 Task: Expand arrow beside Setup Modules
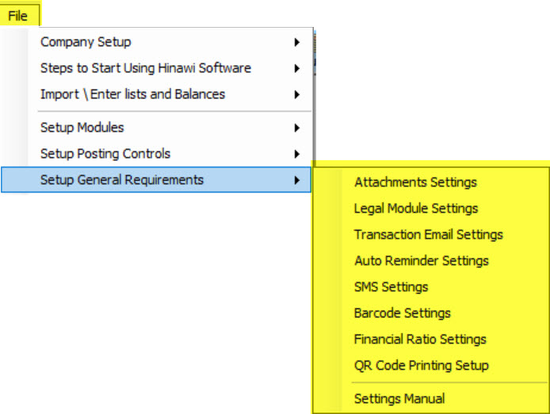coord(297,128)
